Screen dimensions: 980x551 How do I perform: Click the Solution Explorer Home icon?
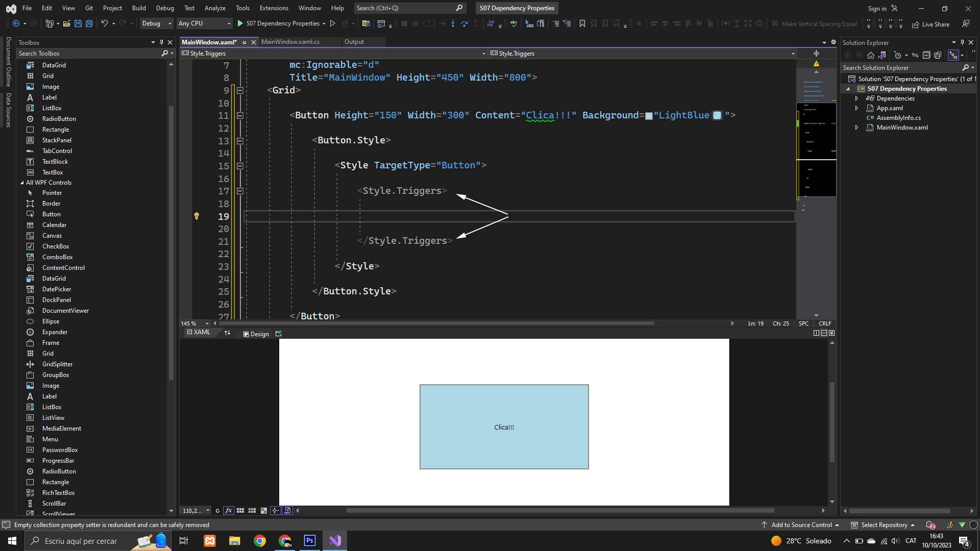(871, 55)
